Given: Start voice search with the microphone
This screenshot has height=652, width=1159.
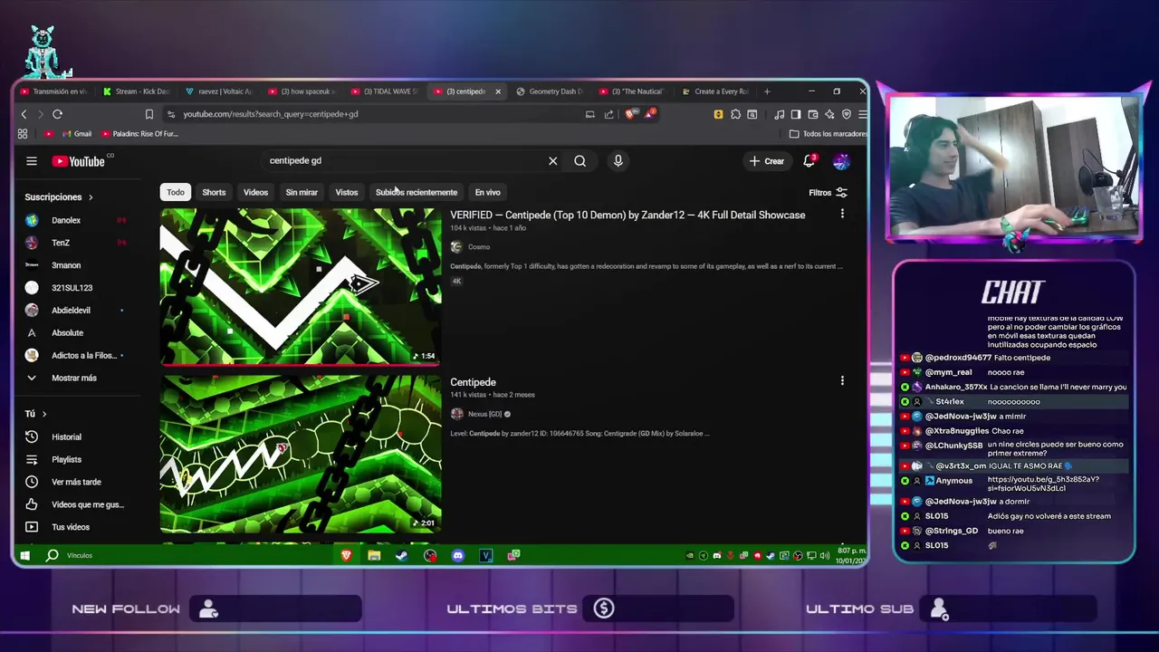Looking at the screenshot, I should click(x=618, y=161).
